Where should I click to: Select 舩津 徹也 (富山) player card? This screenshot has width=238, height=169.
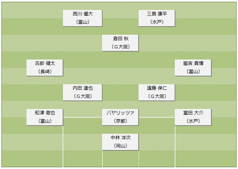(45, 117)
